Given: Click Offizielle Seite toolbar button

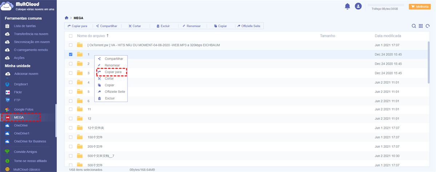Looking at the screenshot, I should 249,26.
